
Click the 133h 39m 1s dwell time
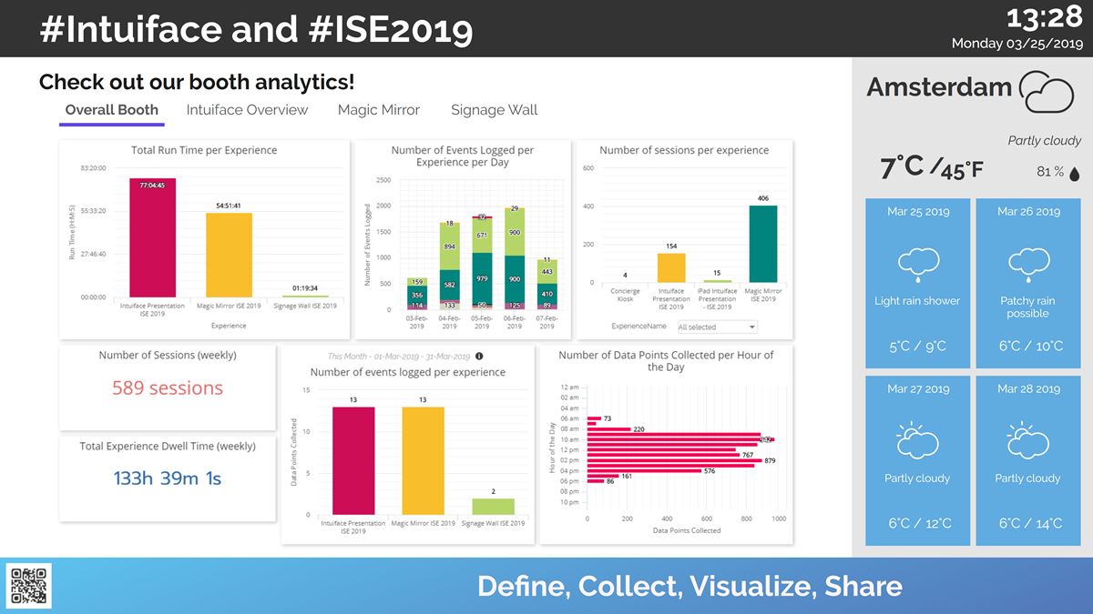point(168,478)
